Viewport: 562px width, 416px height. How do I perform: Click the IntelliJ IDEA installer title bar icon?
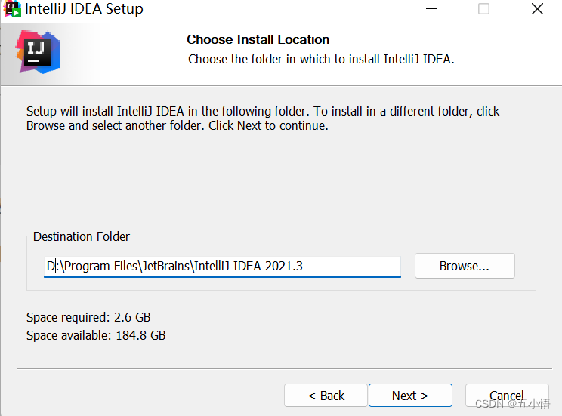pos(12,10)
